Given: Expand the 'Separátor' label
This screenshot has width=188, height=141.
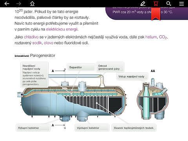Looking at the screenshot, I should pos(81,67).
